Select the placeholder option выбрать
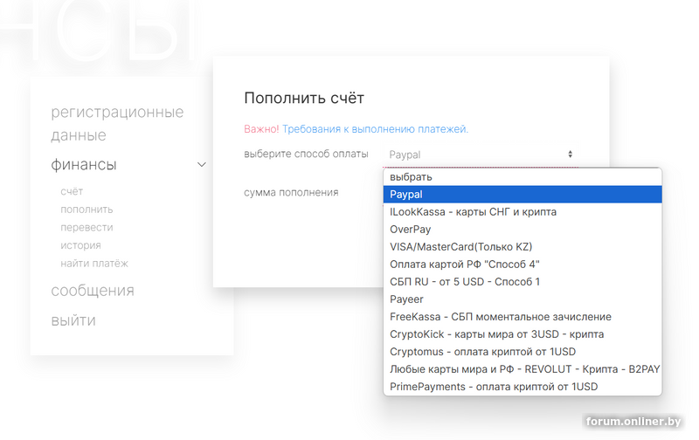699x440 pixels. click(x=411, y=177)
